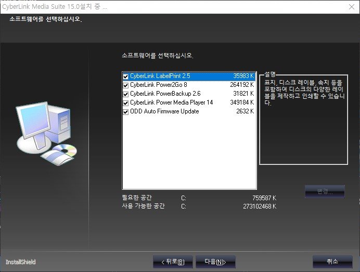Click the 35983 K size value
This screenshot has height=272, width=360.
243,76
